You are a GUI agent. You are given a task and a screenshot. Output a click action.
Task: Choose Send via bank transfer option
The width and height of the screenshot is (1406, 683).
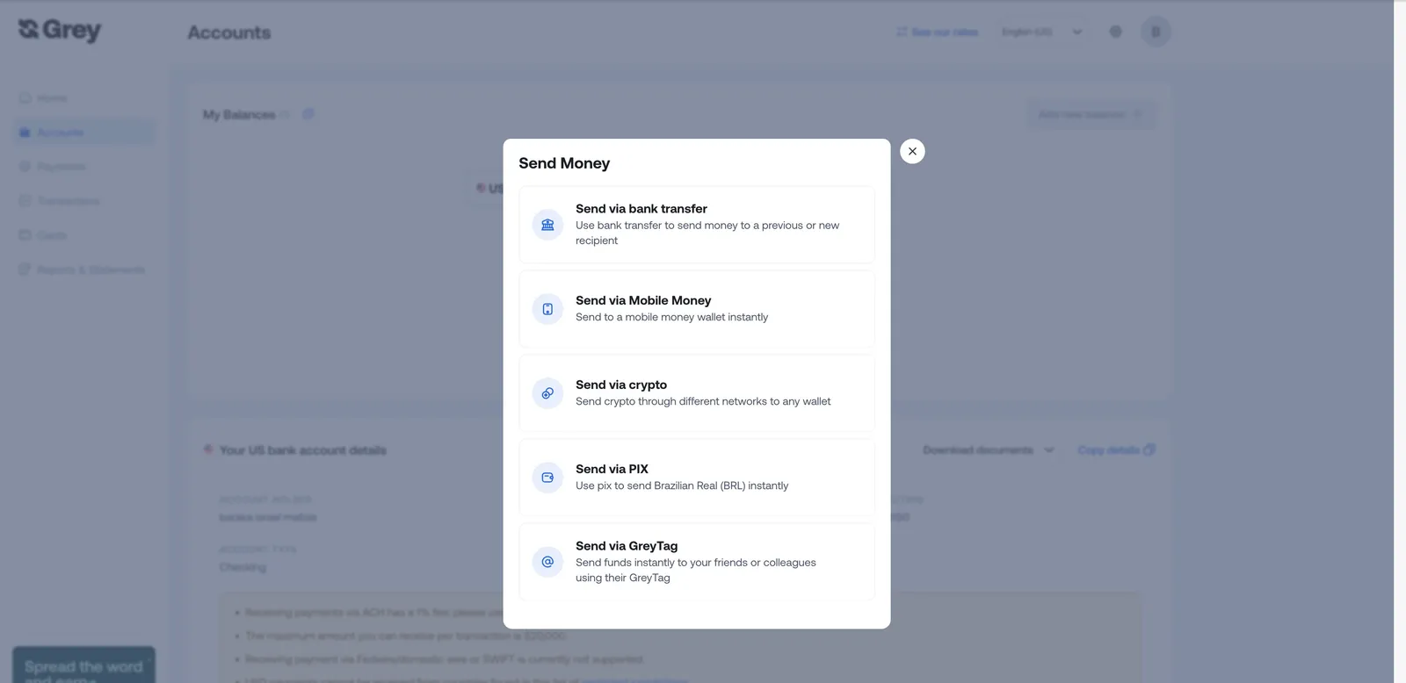point(697,225)
